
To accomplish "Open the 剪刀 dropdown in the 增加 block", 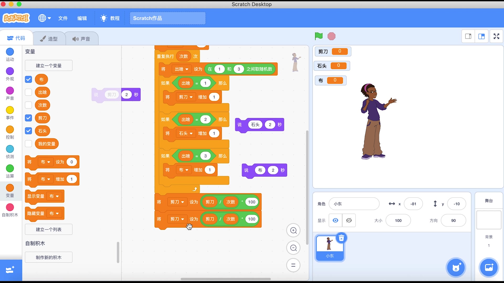I will (186, 97).
